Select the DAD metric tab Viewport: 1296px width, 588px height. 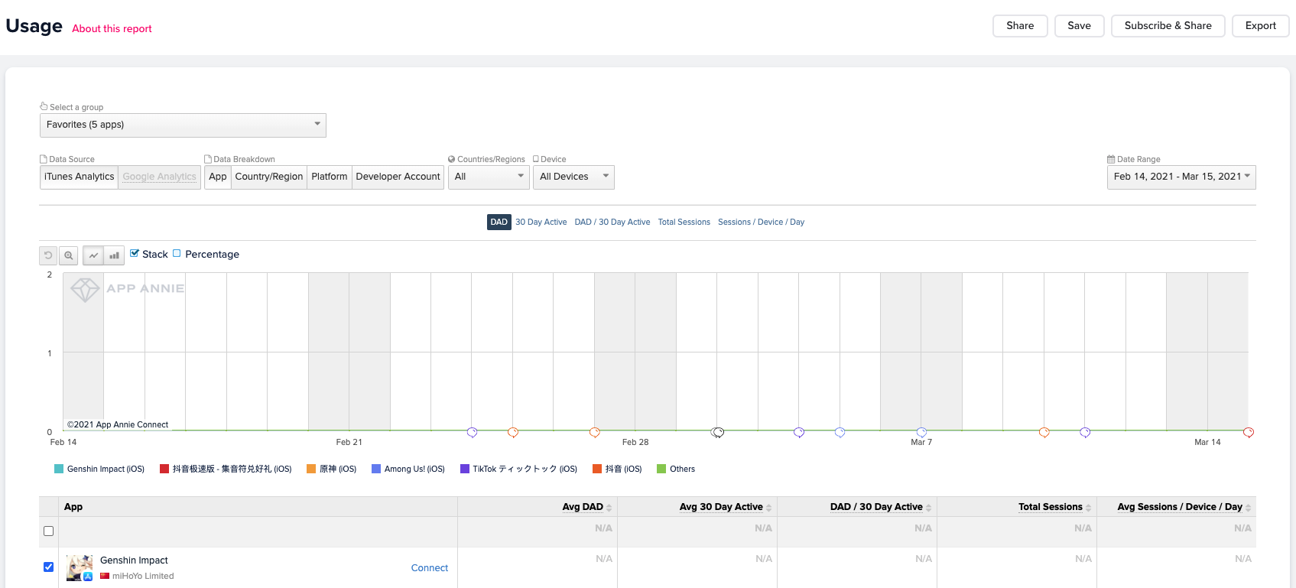point(499,223)
